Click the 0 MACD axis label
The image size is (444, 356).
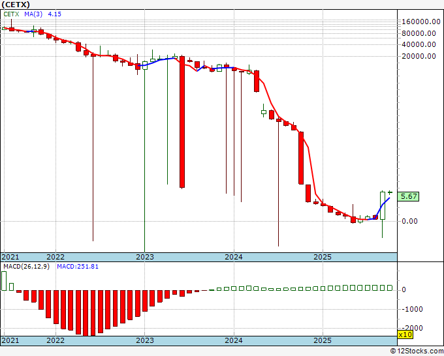(404, 290)
